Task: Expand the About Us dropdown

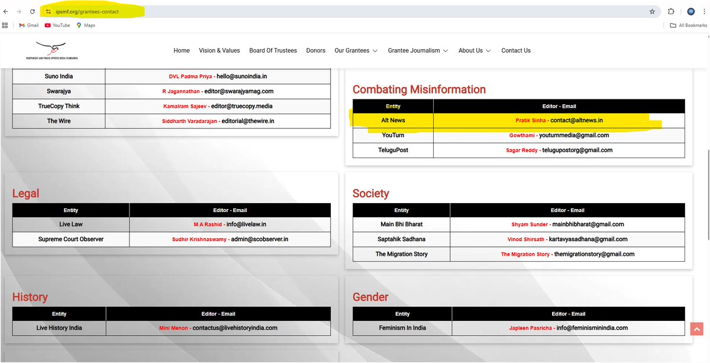Action: pos(475,50)
